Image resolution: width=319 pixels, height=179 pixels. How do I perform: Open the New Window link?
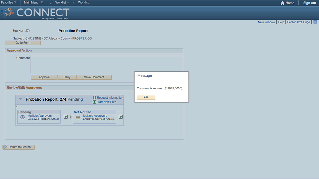click(266, 22)
